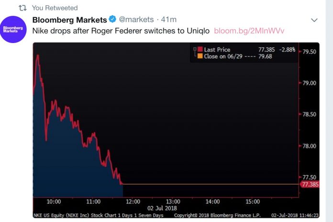Click the red Last Price swatch

[x=200, y=49]
